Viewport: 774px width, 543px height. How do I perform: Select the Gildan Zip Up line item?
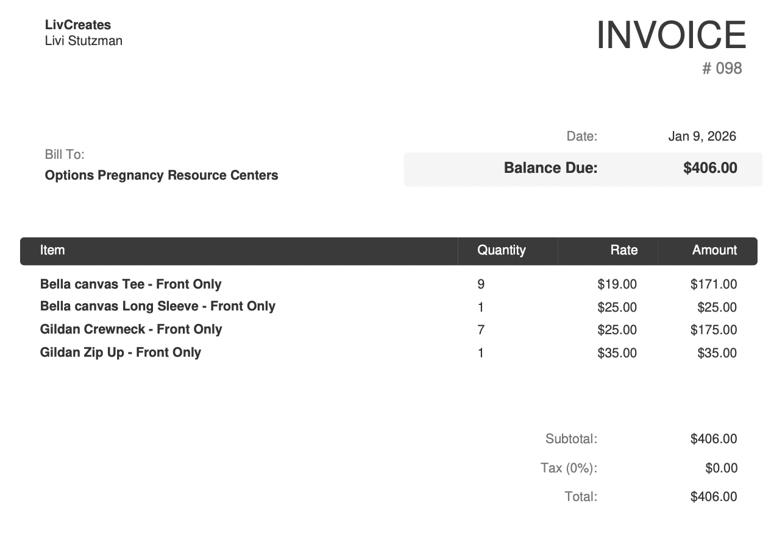pyautogui.click(x=121, y=352)
